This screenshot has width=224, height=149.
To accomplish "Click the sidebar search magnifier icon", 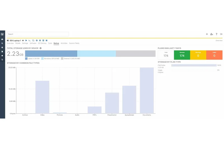I will pos(2,43).
